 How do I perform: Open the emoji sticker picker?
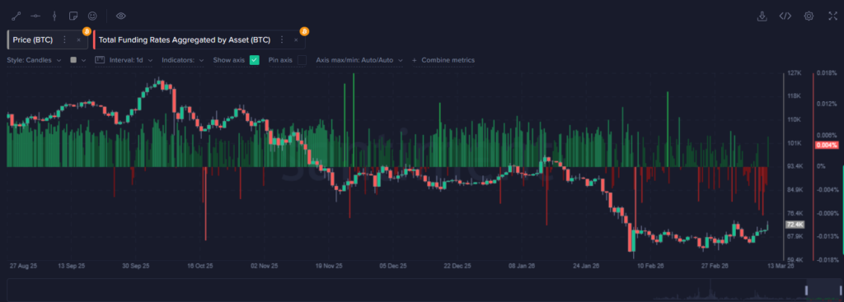92,16
